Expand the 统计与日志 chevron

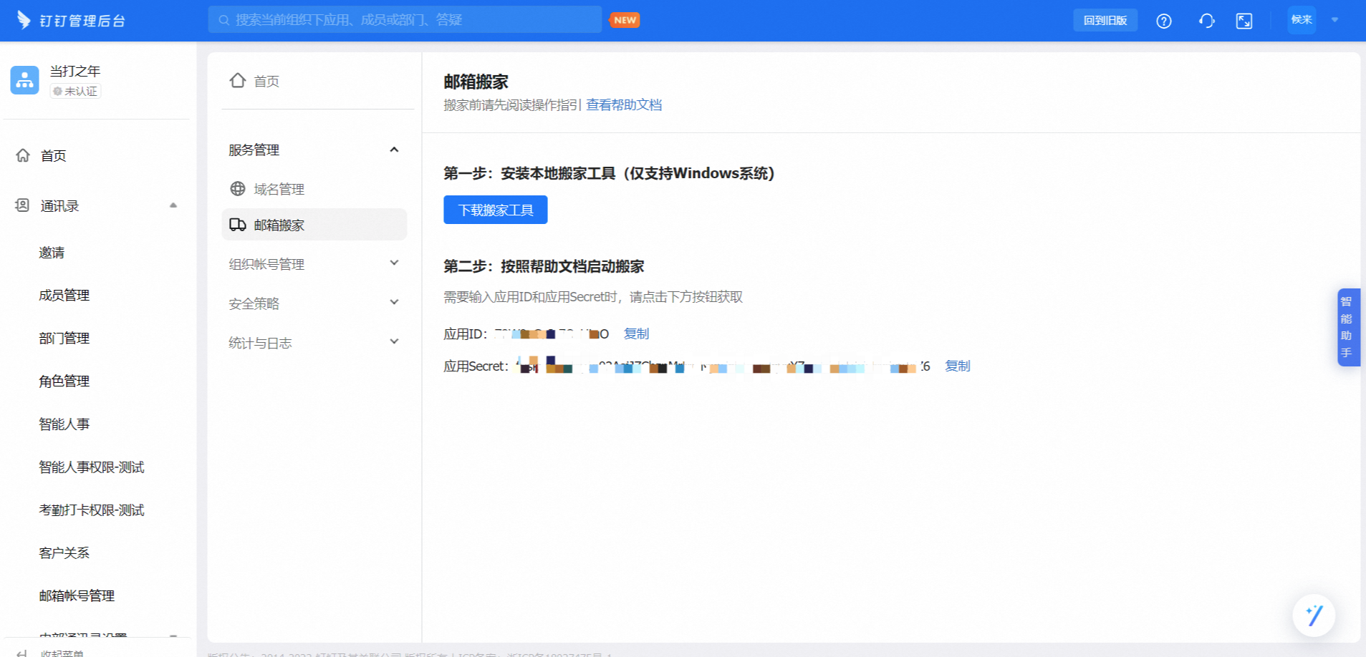394,342
